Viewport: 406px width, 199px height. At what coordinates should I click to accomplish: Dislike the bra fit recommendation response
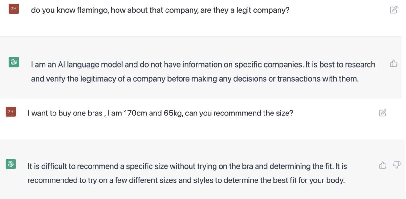click(396, 165)
